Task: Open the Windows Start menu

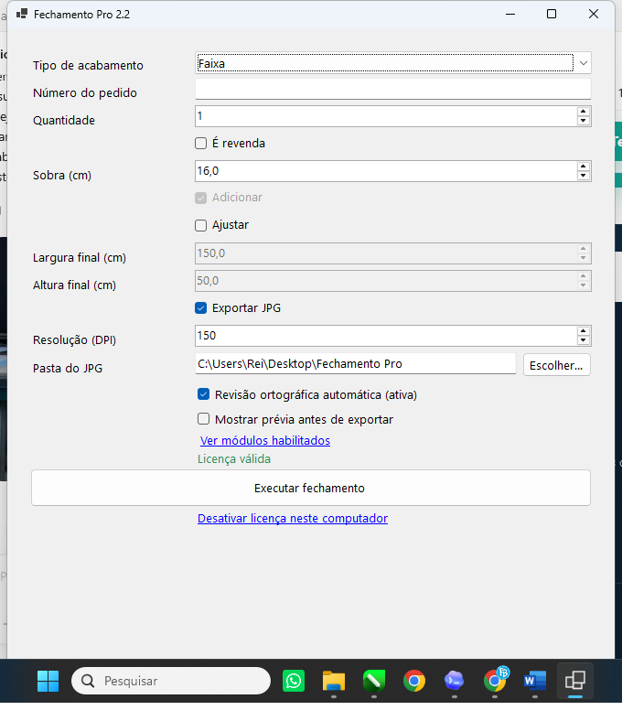Action: click(x=48, y=681)
